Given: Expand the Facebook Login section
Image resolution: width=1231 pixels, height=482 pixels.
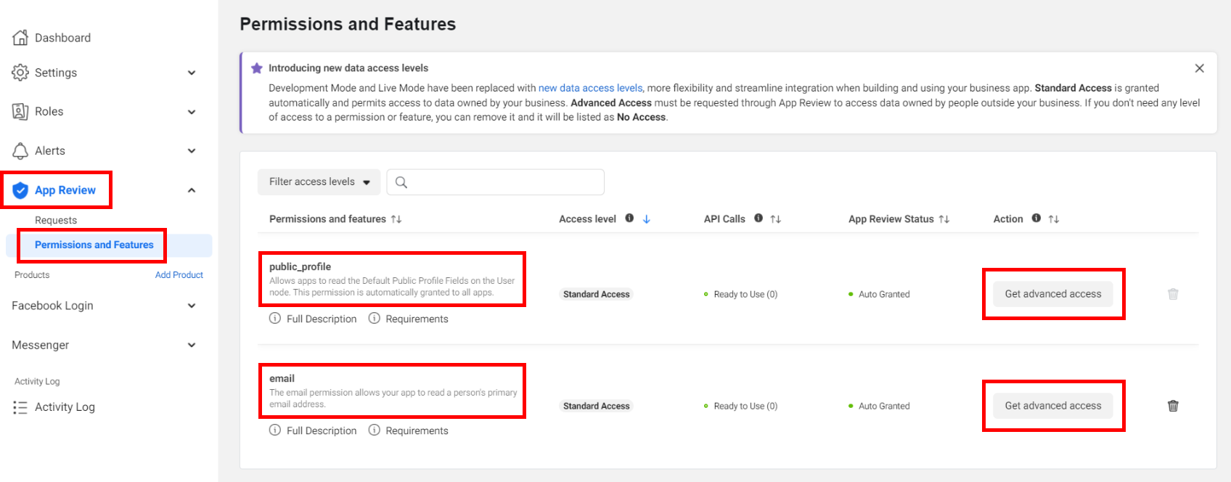Looking at the screenshot, I should click(x=192, y=306).
